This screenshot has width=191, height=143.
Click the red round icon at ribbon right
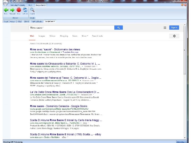click(x=185, y=5)
